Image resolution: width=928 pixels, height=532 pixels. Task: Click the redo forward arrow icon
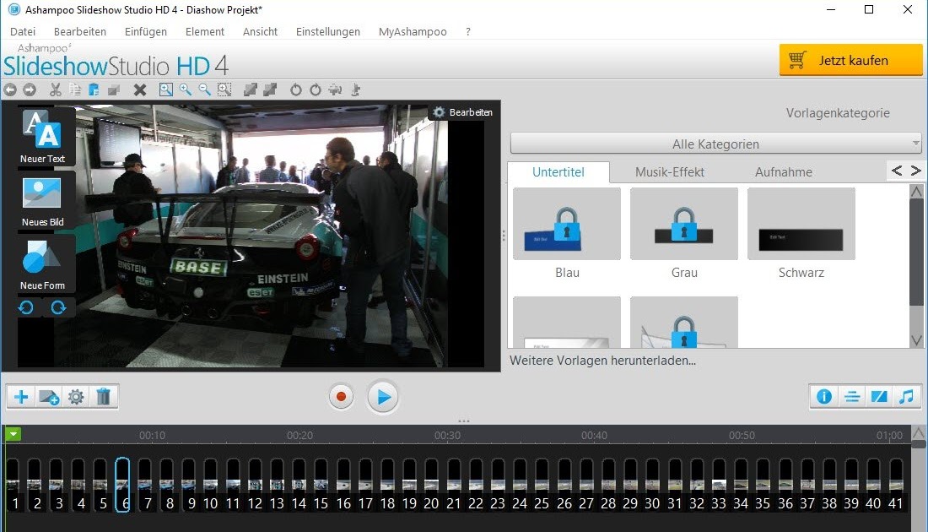(30, 90)
